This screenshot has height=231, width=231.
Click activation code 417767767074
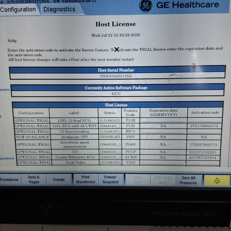[203, 158]
